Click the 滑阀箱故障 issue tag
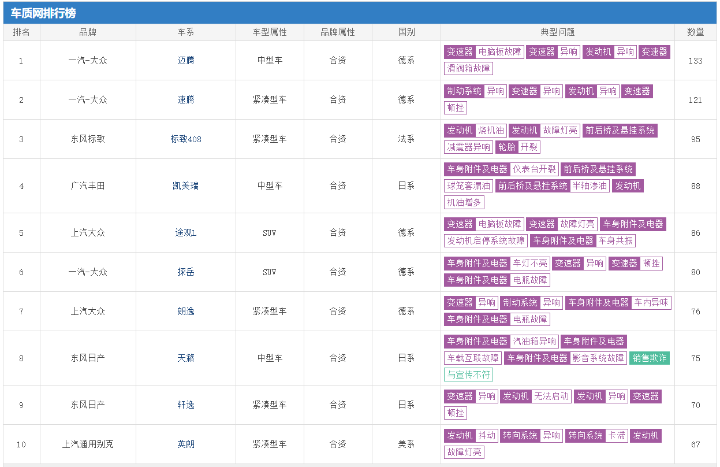This screenshot has width=720, height=467. pos(469,69)
